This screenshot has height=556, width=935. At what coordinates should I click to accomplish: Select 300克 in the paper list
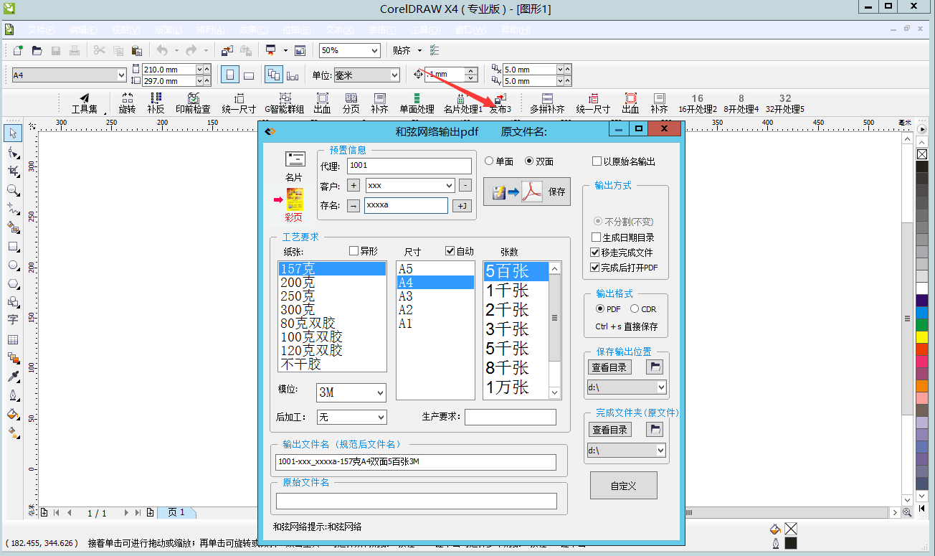tap(333, 310)
